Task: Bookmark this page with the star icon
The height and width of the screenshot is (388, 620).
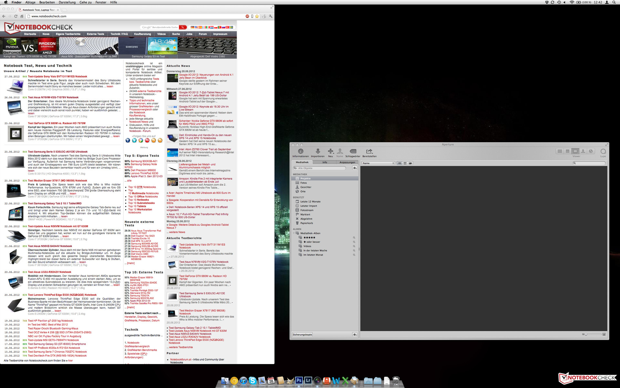Action: 257,16
